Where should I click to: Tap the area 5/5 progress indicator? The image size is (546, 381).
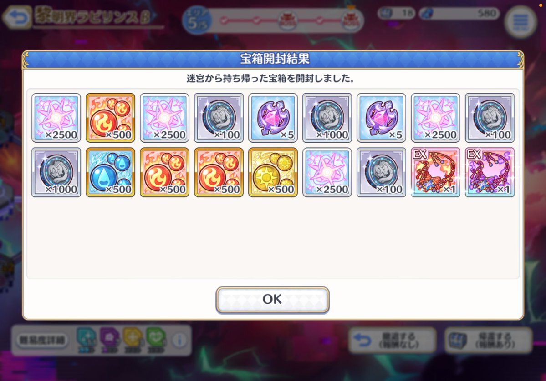click(x=198, y=21)
